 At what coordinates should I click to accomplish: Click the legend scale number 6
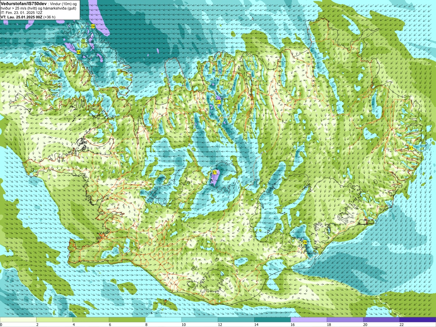pos(110,325)
